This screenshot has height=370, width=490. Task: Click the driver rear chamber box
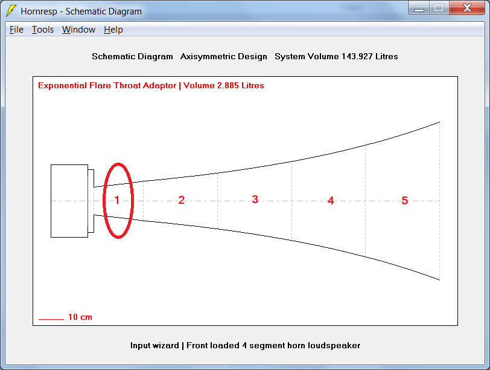69,201
